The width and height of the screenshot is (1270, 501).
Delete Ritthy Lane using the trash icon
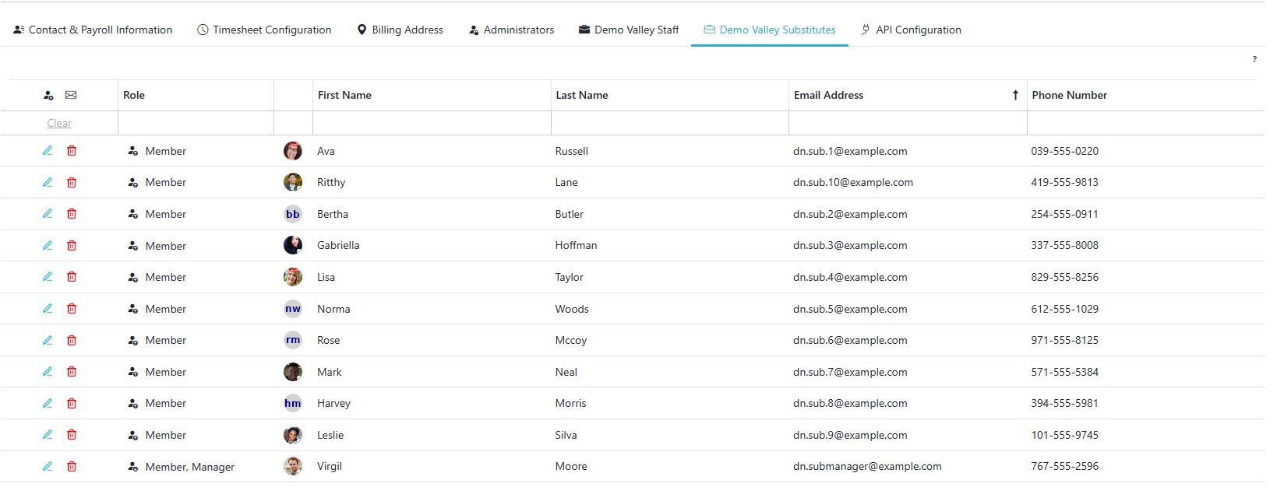pos(72,183)
